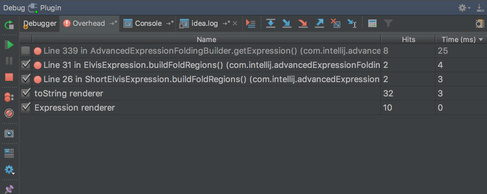Close the idea.log tab
Viewport: 487px width, 194px height.
click(235, 23)
